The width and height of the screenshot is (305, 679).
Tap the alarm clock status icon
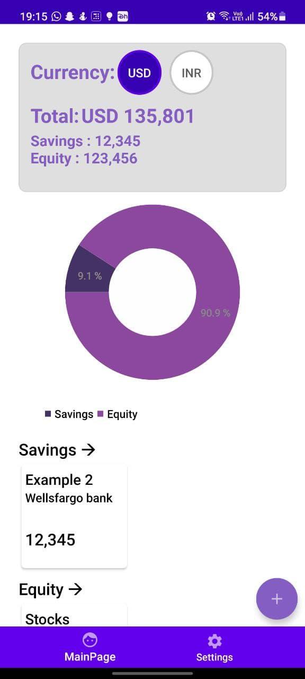coord(211,16)
